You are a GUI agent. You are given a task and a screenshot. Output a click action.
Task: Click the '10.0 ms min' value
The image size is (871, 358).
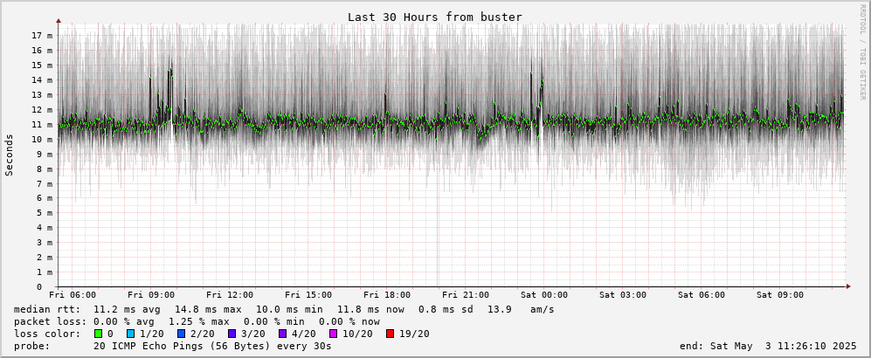289,309
